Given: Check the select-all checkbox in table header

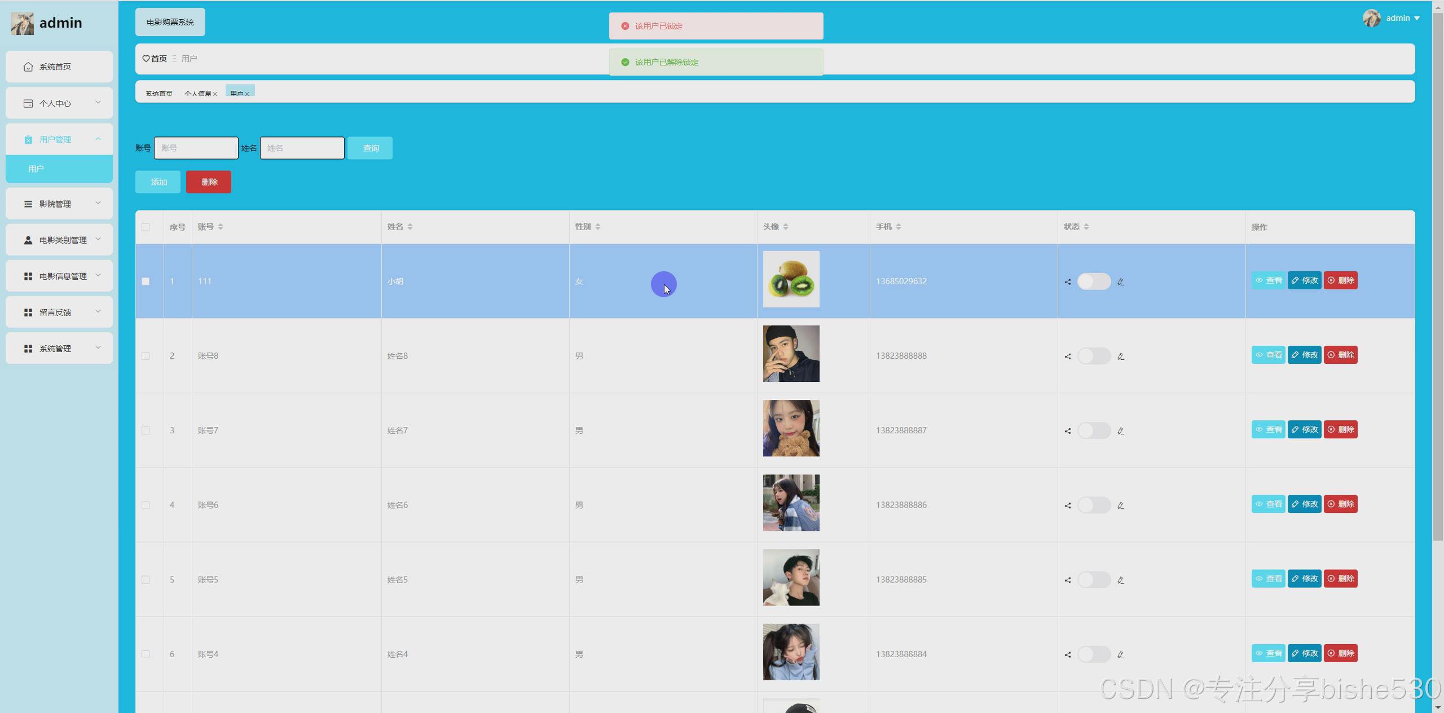Looking at the screenshot, I should click(x=146, y=227).
